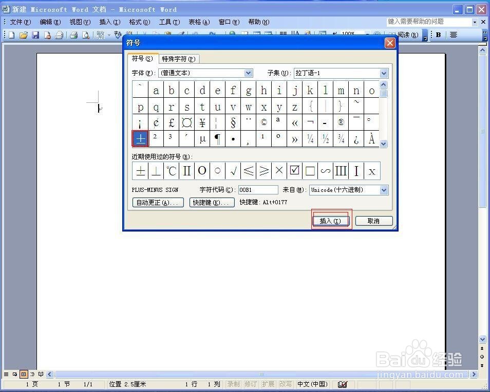Click the 字符代码 character code field
This screenshot has width=490, height=392.
coord(258,190)
